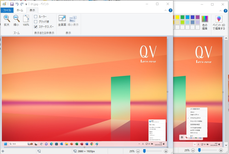This screenshot has width=229, height=154.
Task: Pick green swatch in back window palette
Action: coord(183,17)
